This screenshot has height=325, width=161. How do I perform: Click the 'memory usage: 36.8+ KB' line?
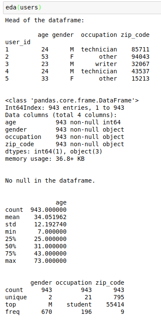click(x=45, y=159)
